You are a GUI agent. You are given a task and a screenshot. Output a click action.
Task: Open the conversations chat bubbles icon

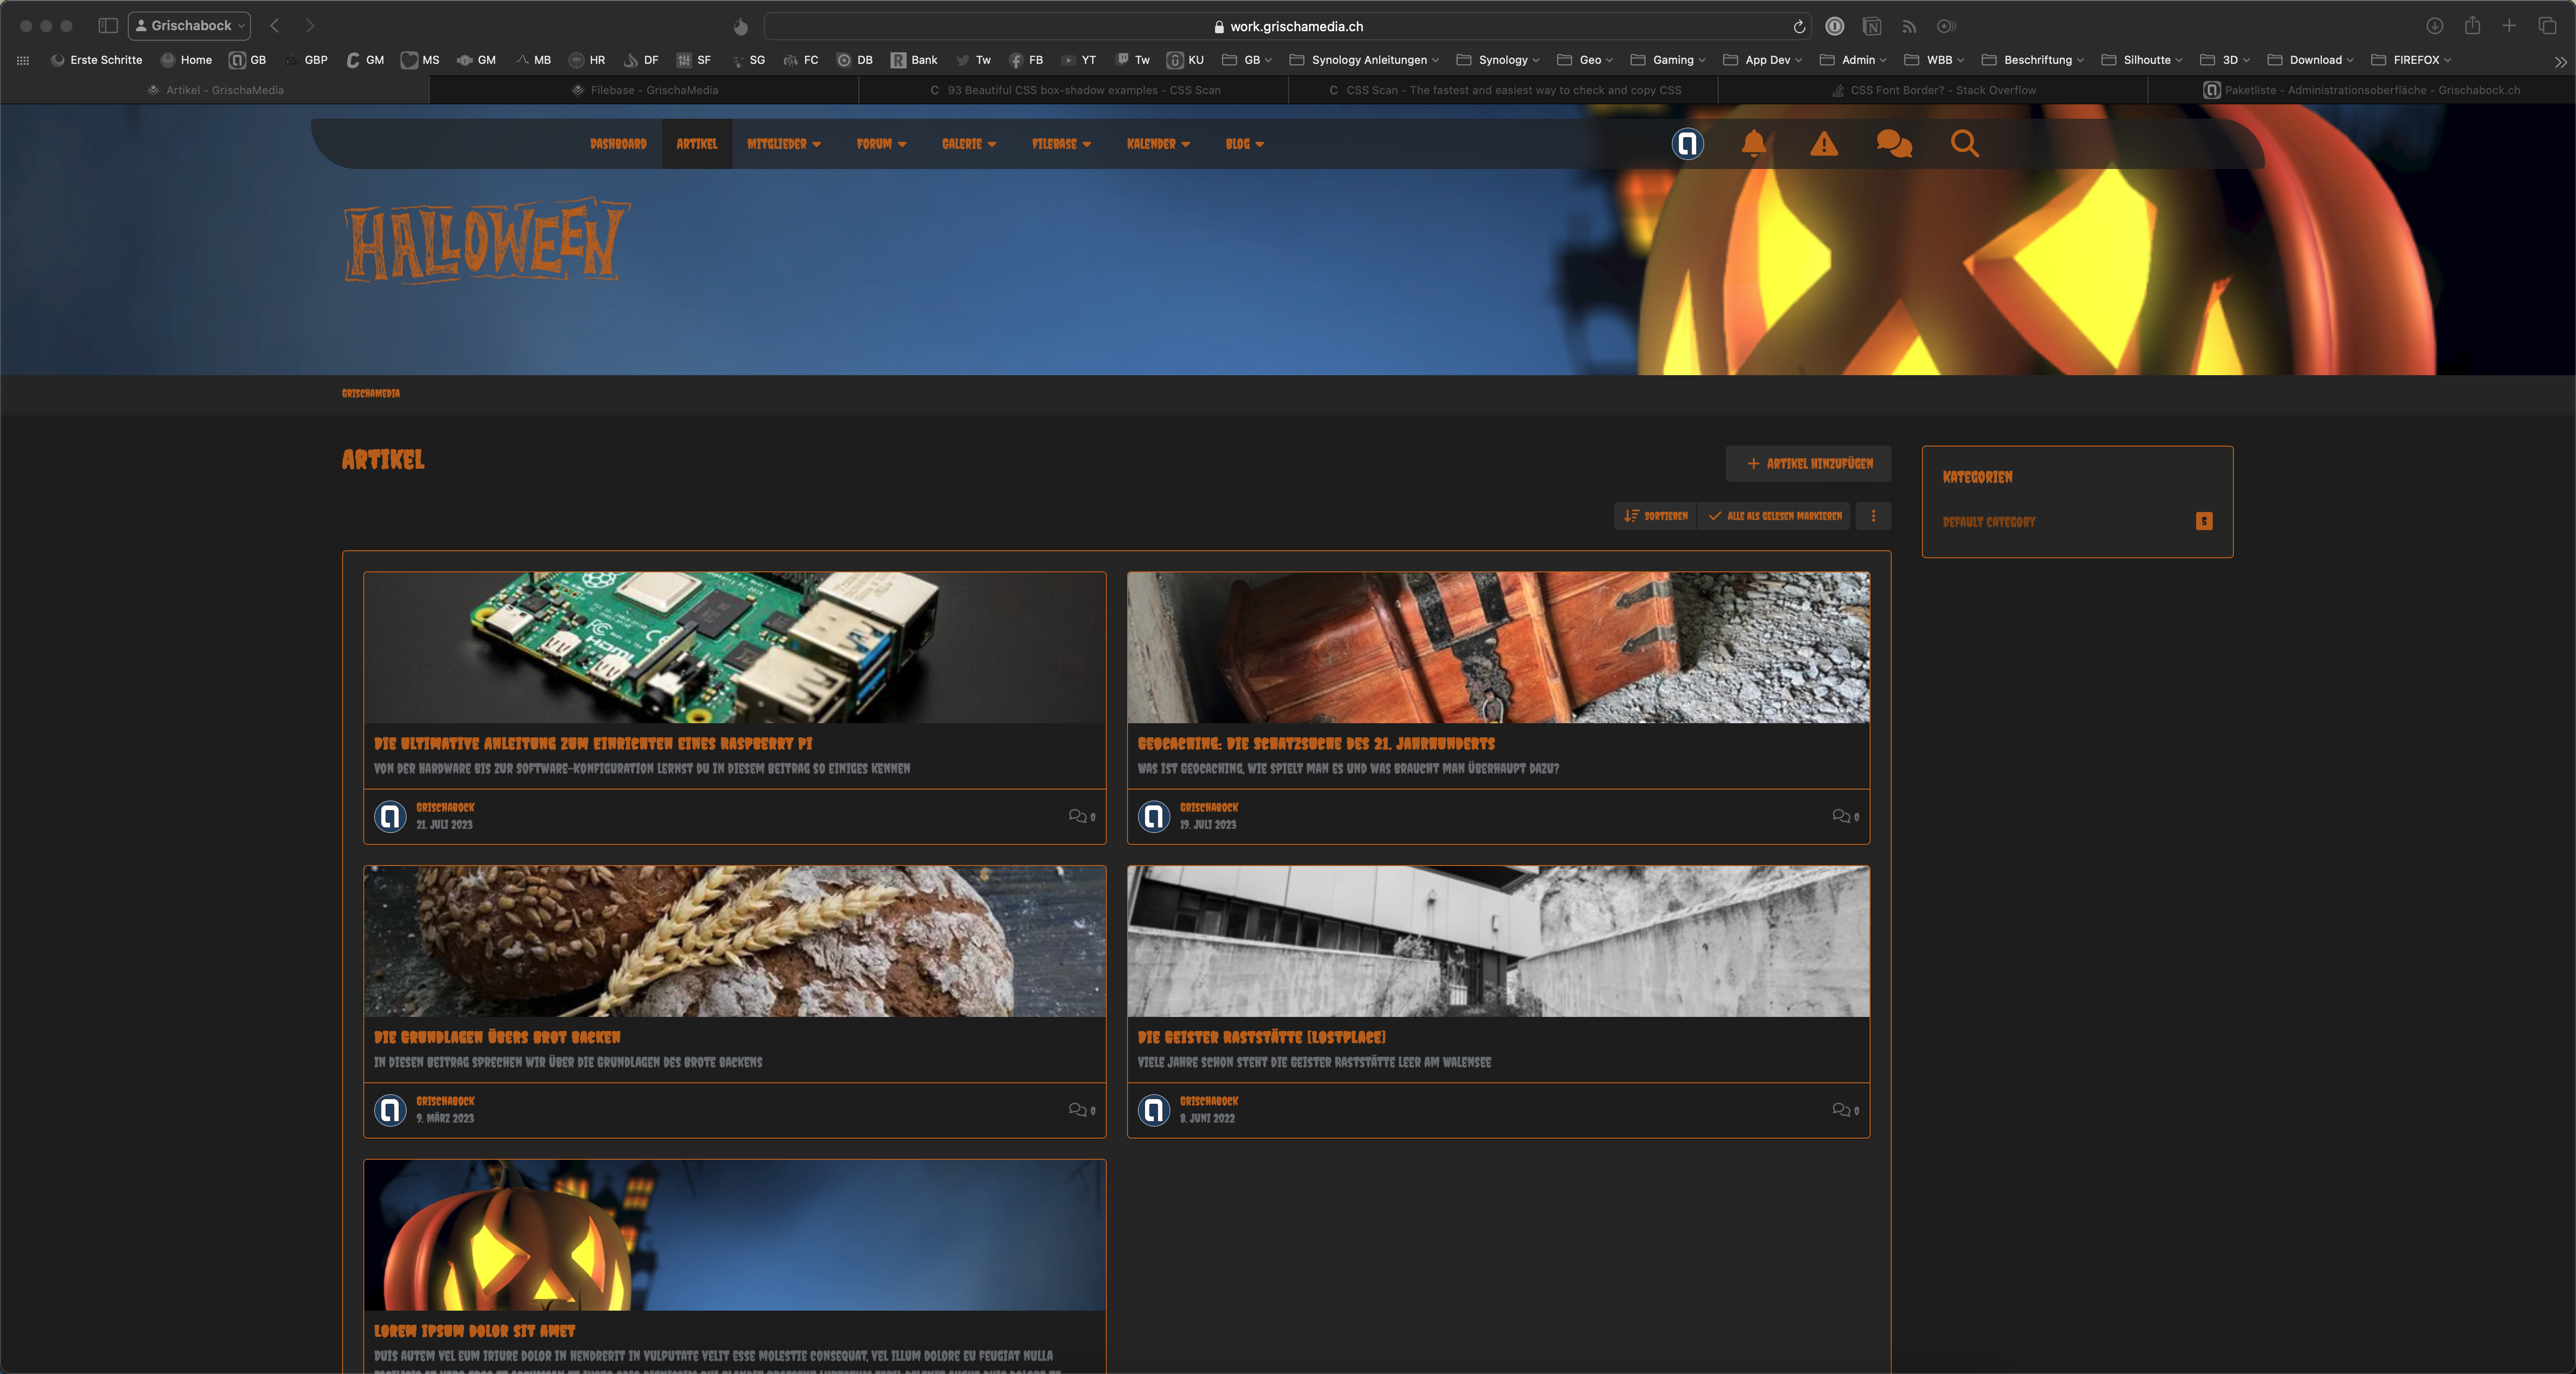click(x=1894, y=144)
